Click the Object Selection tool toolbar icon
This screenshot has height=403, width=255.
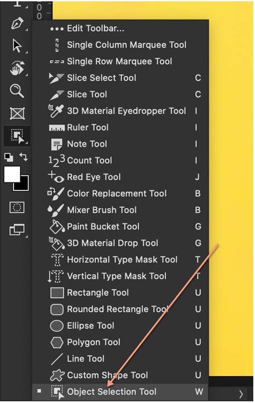point(17,136)
